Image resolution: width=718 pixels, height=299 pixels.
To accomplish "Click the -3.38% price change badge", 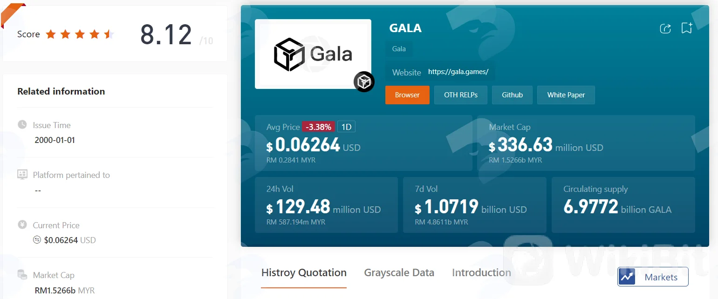I will coord(319,127).
